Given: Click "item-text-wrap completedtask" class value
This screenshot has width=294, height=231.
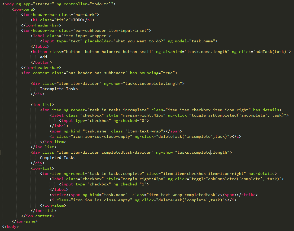Looking at the screenshot, I should click(x=182, y=195).
